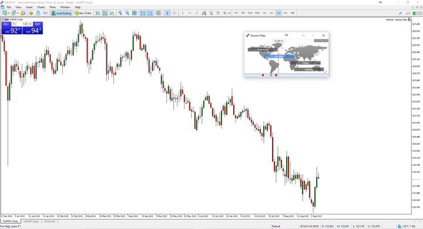This screenshot has width=423, height=229.
Task: Click the connection status 1357 / 7 Kb indicator
Action: click(407, 226)
